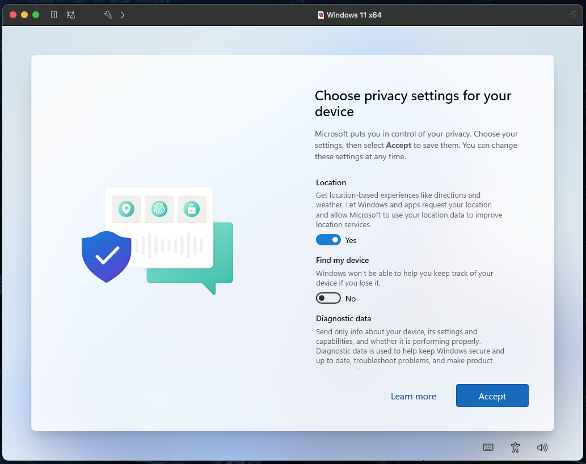Screen dimensions: 586x464
Task: Turn off the Location toggle
Action: click(328, 240)
